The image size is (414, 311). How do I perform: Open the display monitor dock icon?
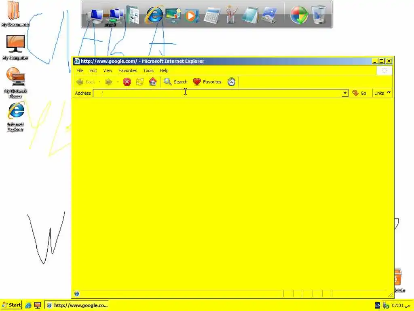[x=173, y=15]
